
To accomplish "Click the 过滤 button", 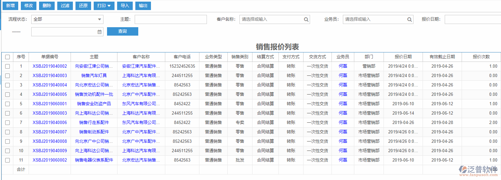I will click(65, 6).
